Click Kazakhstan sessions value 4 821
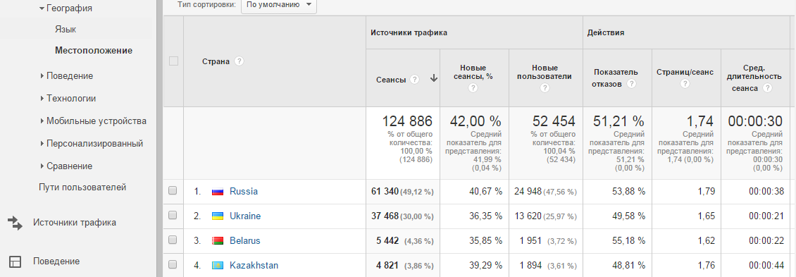 (387, 265)
